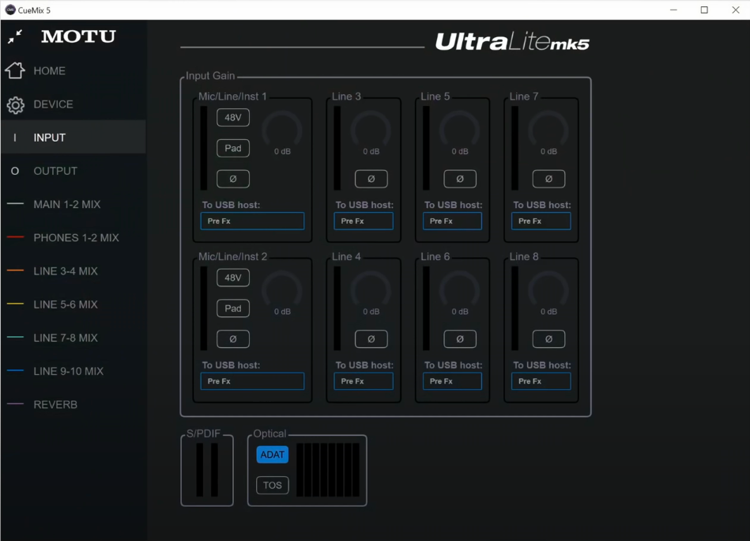The image size is (750, 541).
Task: Toggle 48V phantom power on Mic/Line/Inst 2
Action: (x=233, y=278)
